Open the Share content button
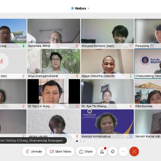 (86, 151)
